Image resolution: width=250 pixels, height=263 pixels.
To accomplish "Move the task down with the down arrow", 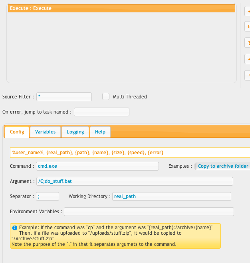I will (248, 75).
